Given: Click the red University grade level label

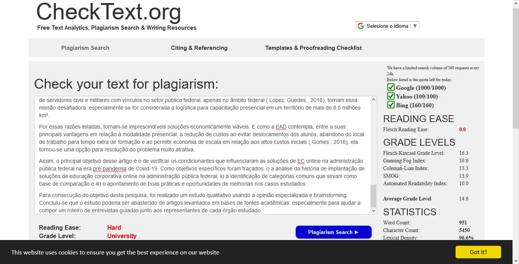Looking at the screenshot, I should coord(122,236).
